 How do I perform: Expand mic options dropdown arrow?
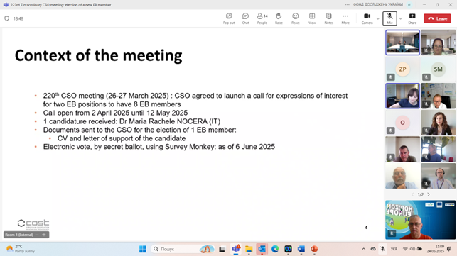400,18
